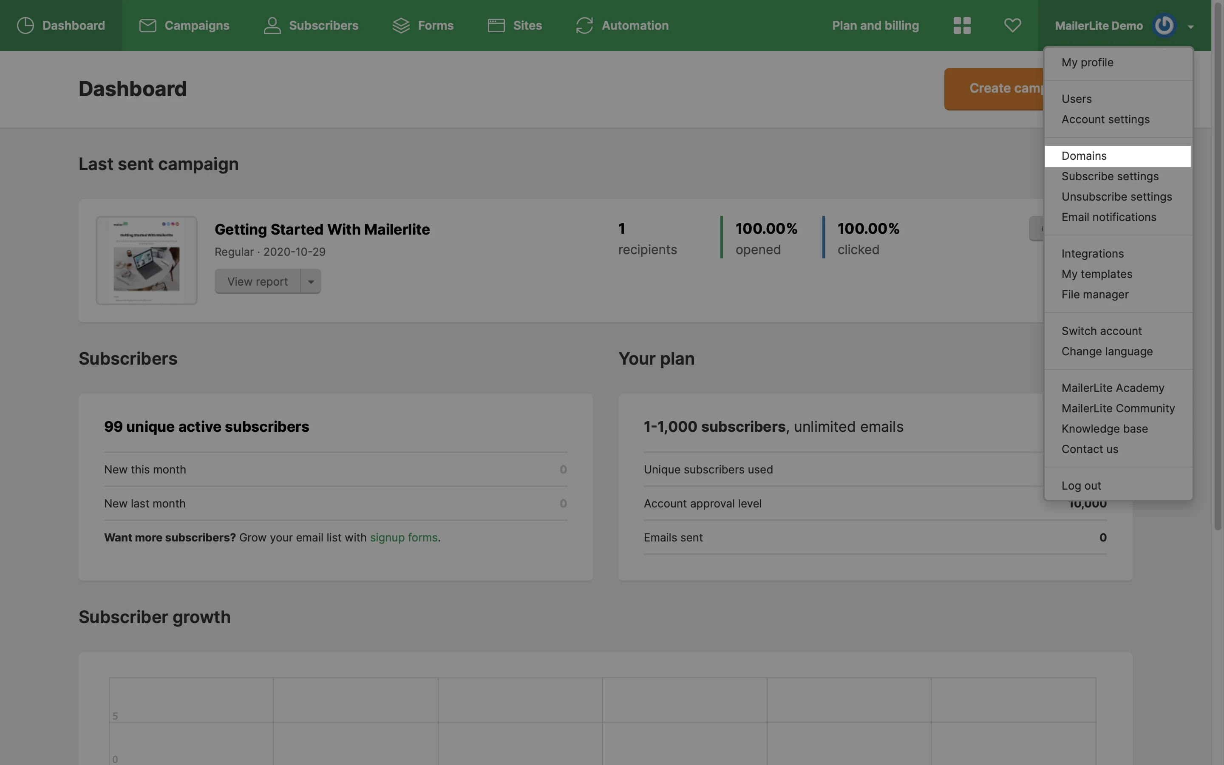Click the MailerLite Demo avatar power icon
Screen dimensions: 1224x765
coord(1164,25)
